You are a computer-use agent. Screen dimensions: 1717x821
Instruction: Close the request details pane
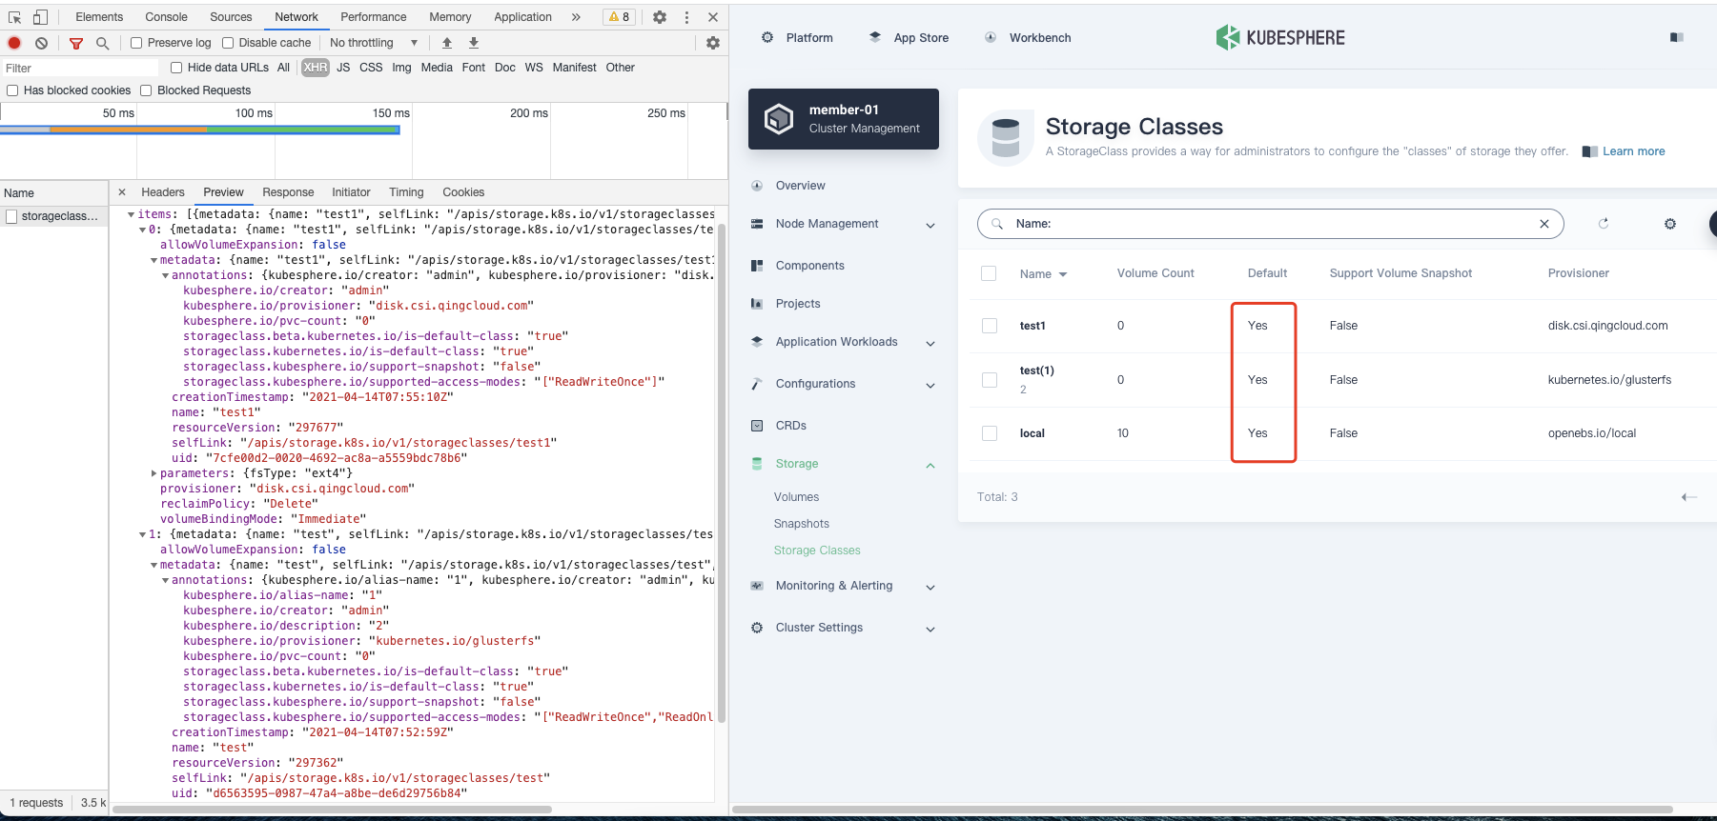coord(122,192)
